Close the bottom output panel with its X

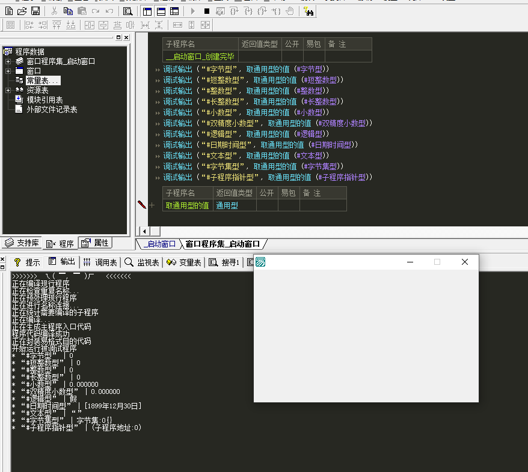click(x=2, y=259)
